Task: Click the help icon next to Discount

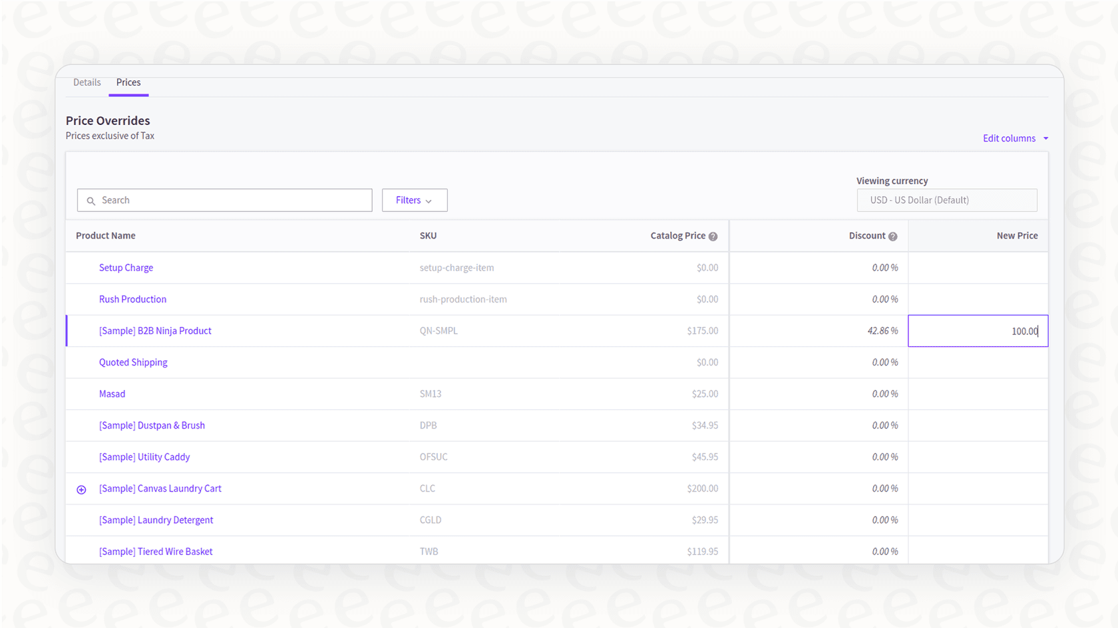Action: click(x=892, y=236)
